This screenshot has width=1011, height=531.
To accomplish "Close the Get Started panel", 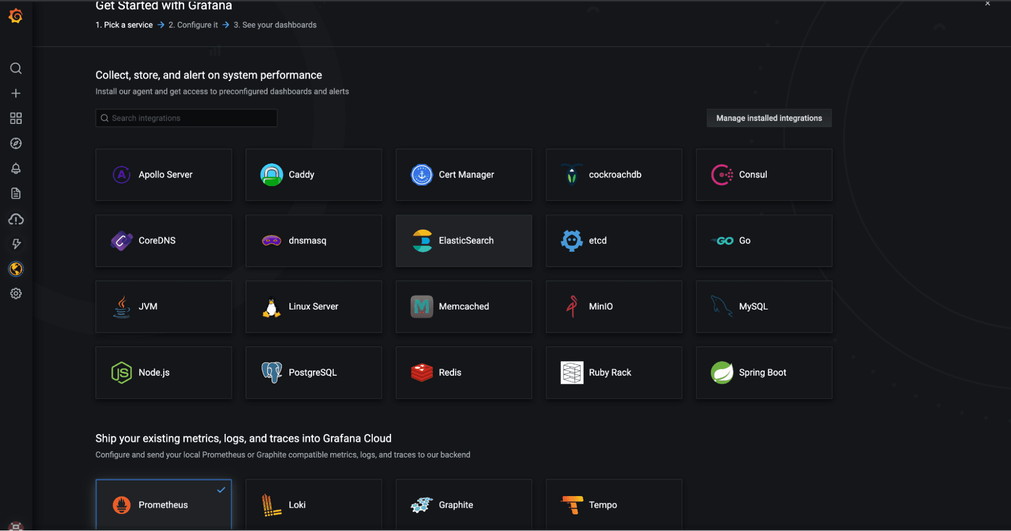I will 987,4.
